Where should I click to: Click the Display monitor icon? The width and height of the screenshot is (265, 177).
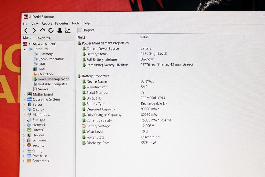(29, 110)
